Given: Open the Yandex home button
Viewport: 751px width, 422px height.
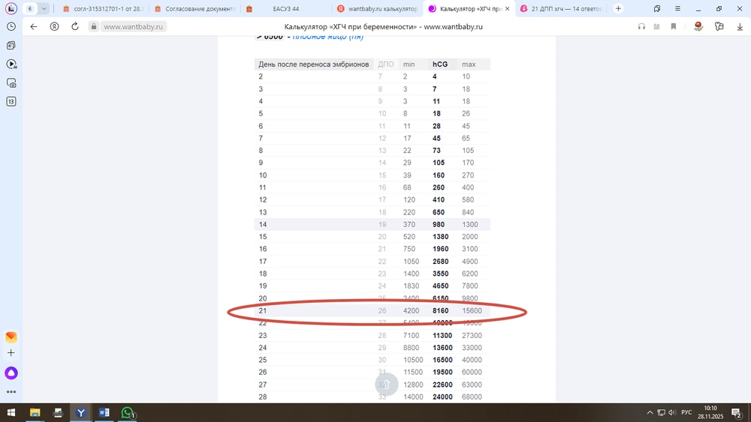Looking at the screenshot, I should point(54,26).
